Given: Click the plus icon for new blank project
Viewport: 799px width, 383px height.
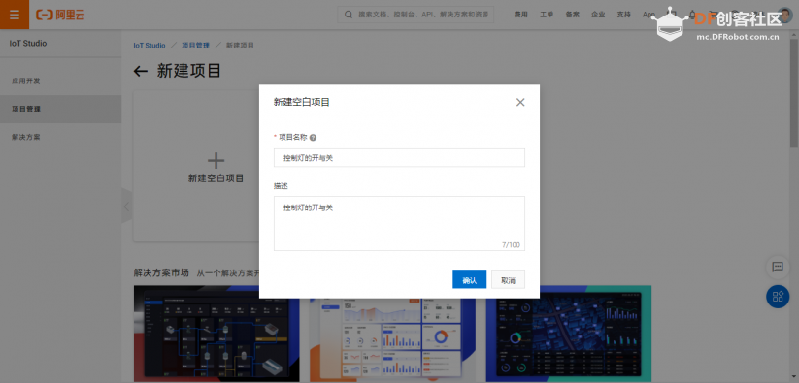Looking at the screenshot, I should (216, 161).
